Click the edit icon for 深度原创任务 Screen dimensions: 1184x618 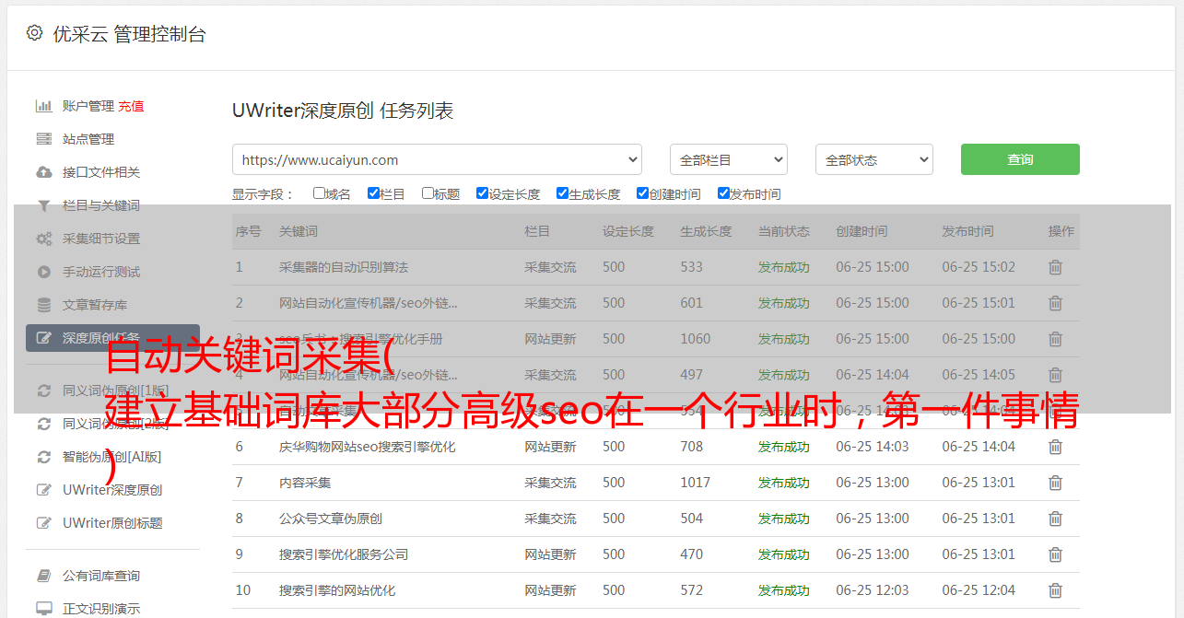click(x=43, y=338)
